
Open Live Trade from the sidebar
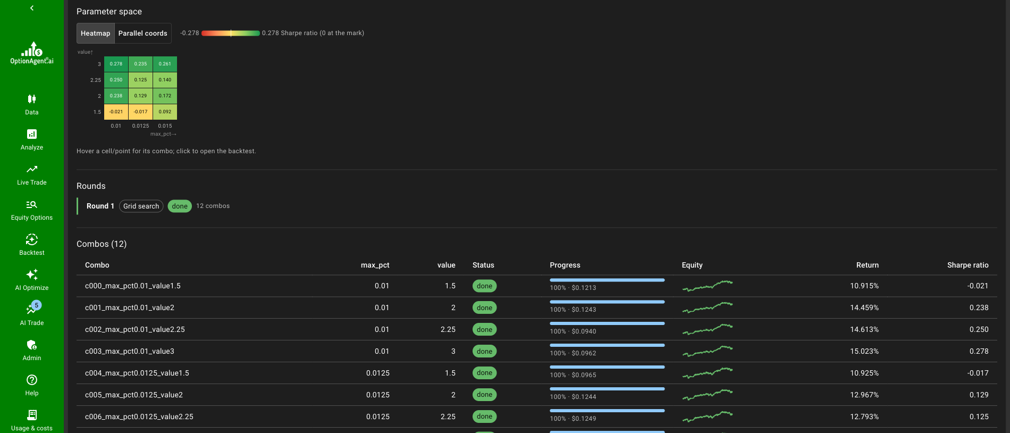point(32,174)
